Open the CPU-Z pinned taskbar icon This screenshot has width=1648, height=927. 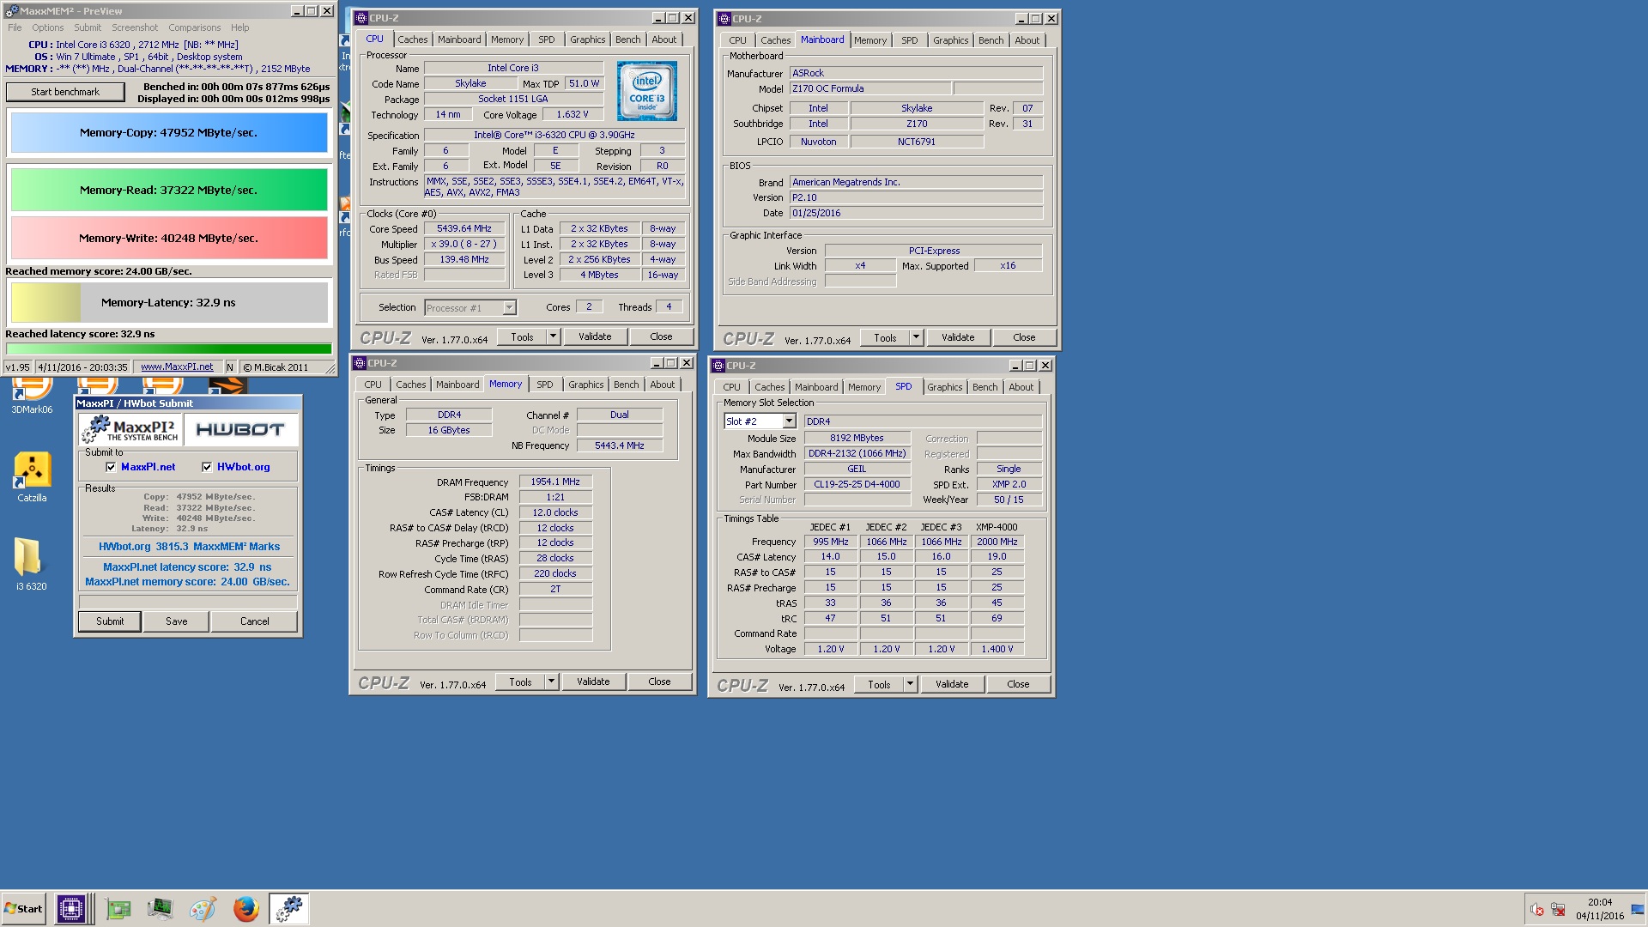[71, 908]
